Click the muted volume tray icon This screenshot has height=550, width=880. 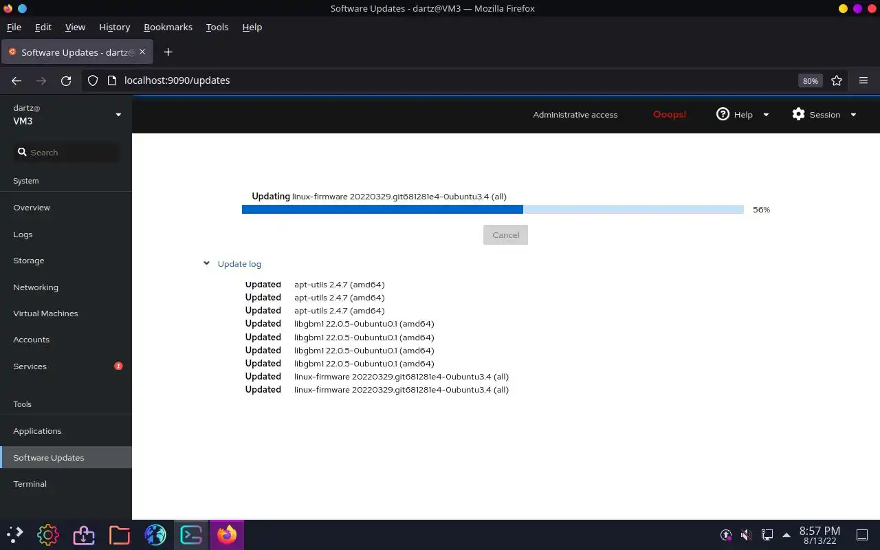[x=746, y=534]
